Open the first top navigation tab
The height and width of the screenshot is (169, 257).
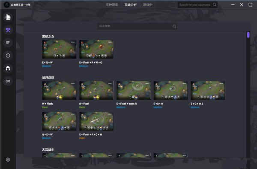click(112, 5)
